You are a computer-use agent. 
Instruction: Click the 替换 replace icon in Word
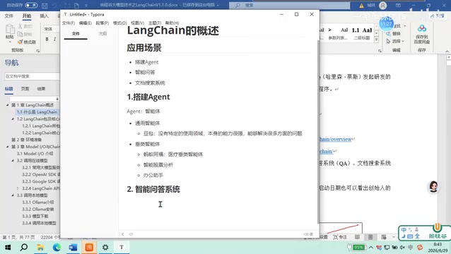388,34
